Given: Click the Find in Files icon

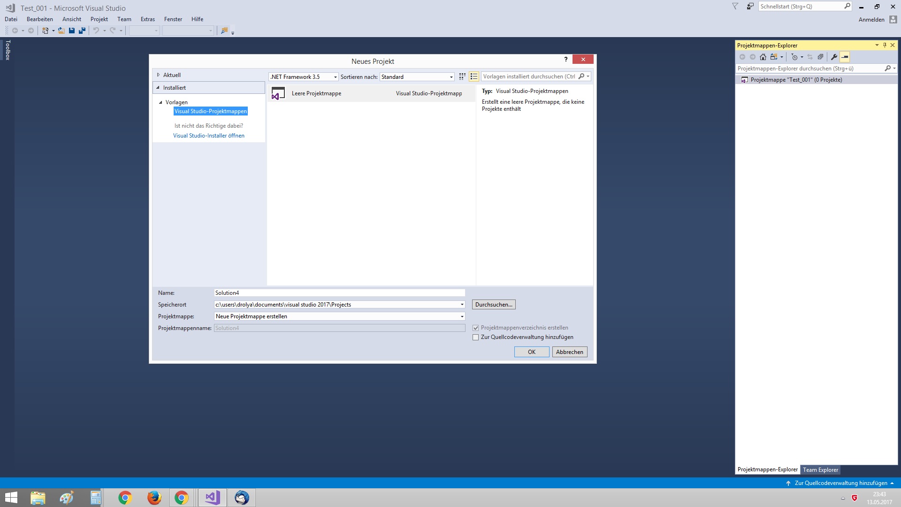Looking at the screenshot, I should (224, 31).
